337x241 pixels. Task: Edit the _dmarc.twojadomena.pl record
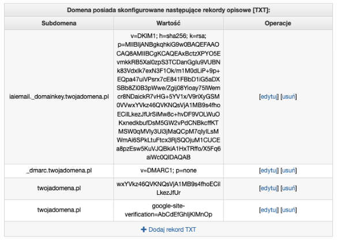[269, 171]
